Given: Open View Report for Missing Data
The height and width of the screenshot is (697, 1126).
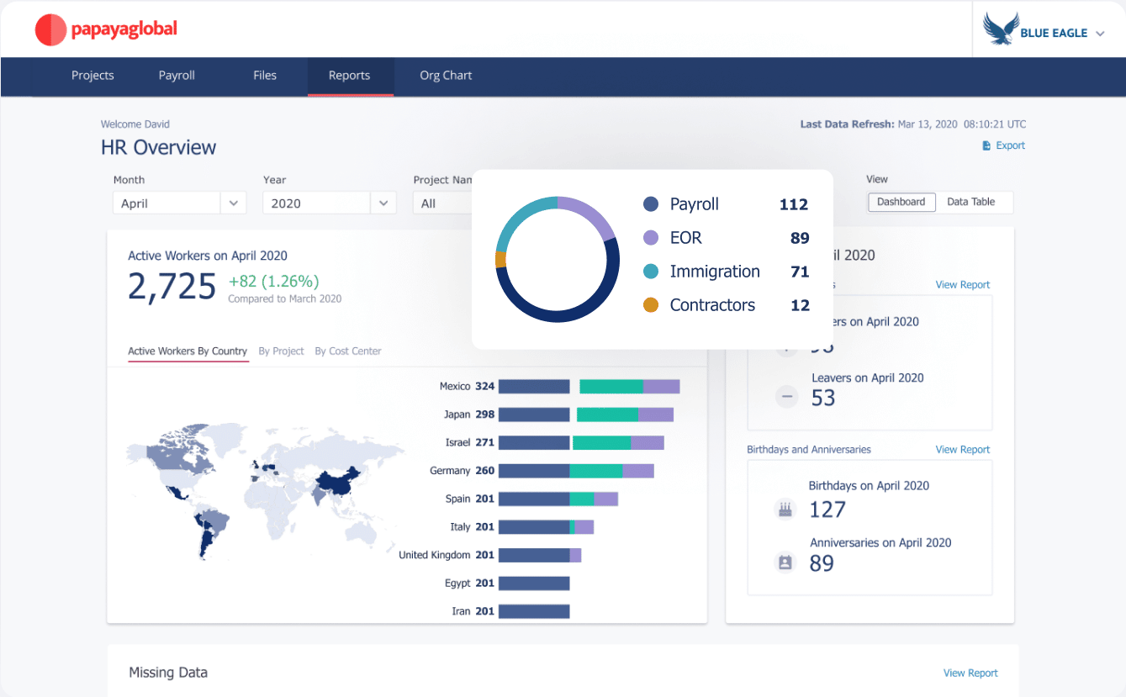Looking at the screenshot, I should coord(970,673).
